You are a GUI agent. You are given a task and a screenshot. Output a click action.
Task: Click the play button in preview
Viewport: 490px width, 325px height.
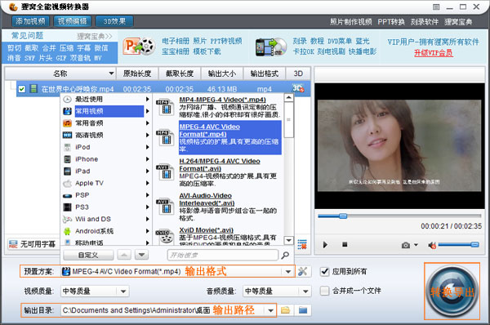coord(325,244)
